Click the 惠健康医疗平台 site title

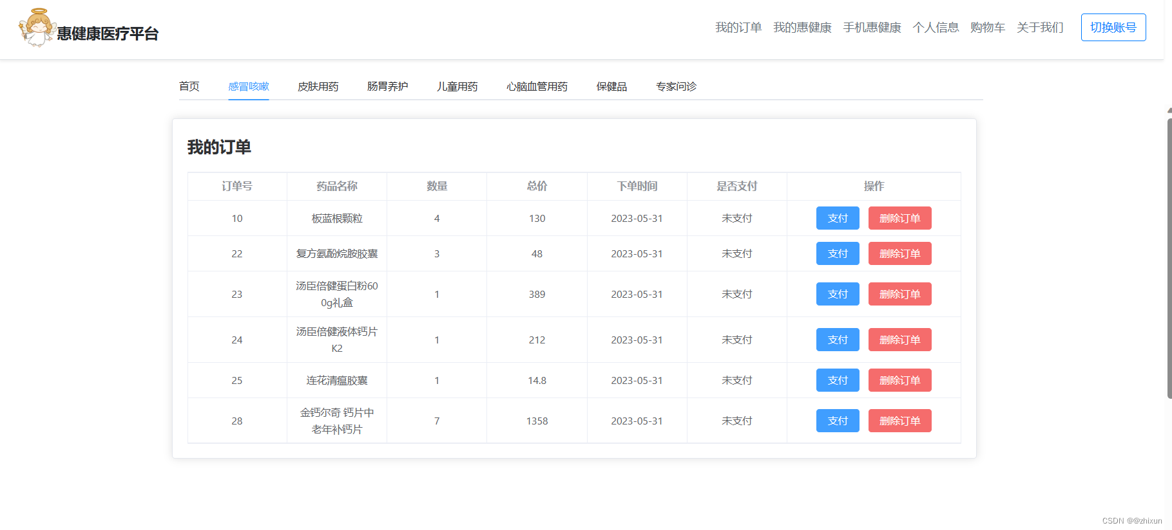[108, 33]
